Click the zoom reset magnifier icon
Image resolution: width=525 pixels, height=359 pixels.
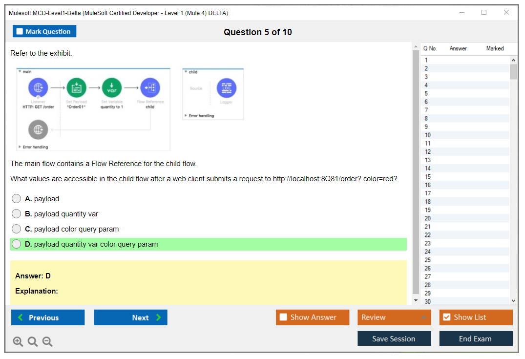pos(33,342)
